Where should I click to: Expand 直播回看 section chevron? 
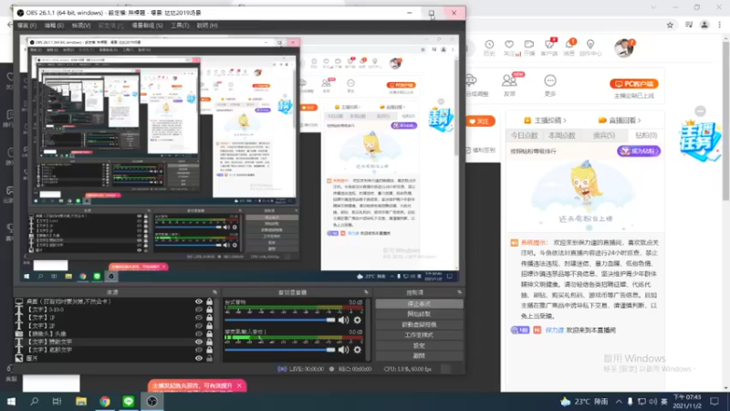point(640,121)
